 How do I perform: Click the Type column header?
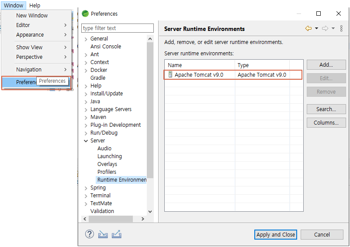(262, 65)
